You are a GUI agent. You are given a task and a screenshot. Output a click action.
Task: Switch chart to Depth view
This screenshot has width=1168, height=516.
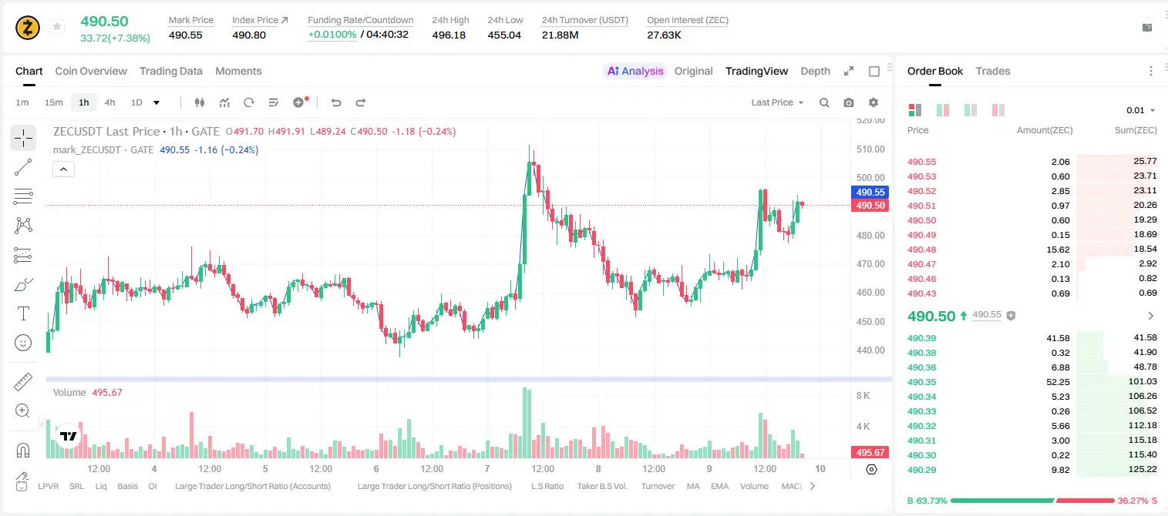point(815,71)
